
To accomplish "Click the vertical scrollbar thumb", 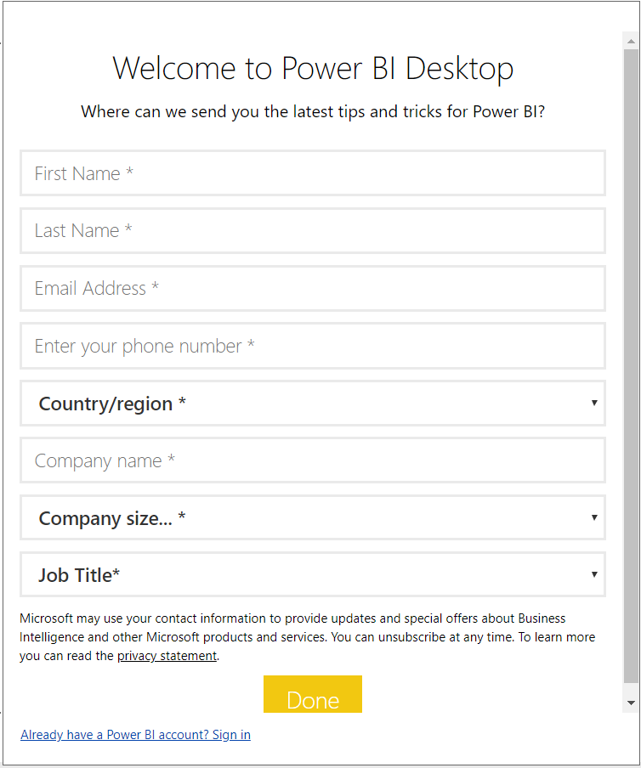I will (x=631, y=365).
